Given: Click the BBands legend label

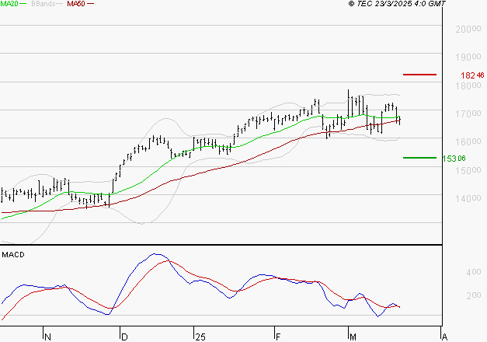Looking at the screenshot, I should click(43, 4).
